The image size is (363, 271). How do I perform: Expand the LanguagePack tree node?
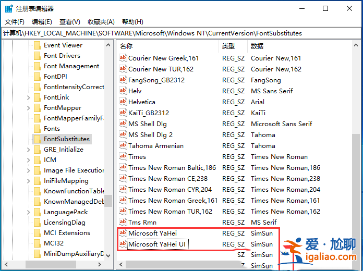tap(29, 212)
